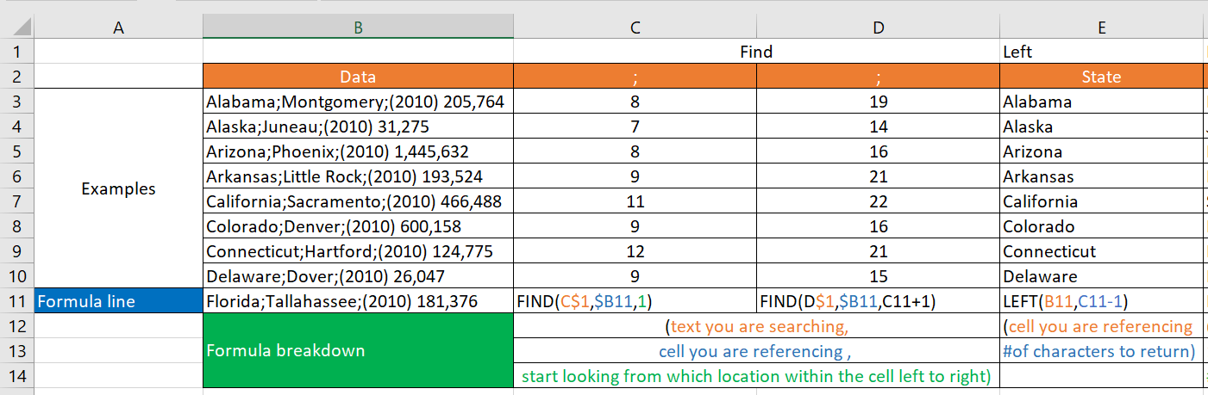The height and width of the screenshot is (395, 1208).
Task: Click the blue Formula line cell
Action: click(x=118, y=301)
